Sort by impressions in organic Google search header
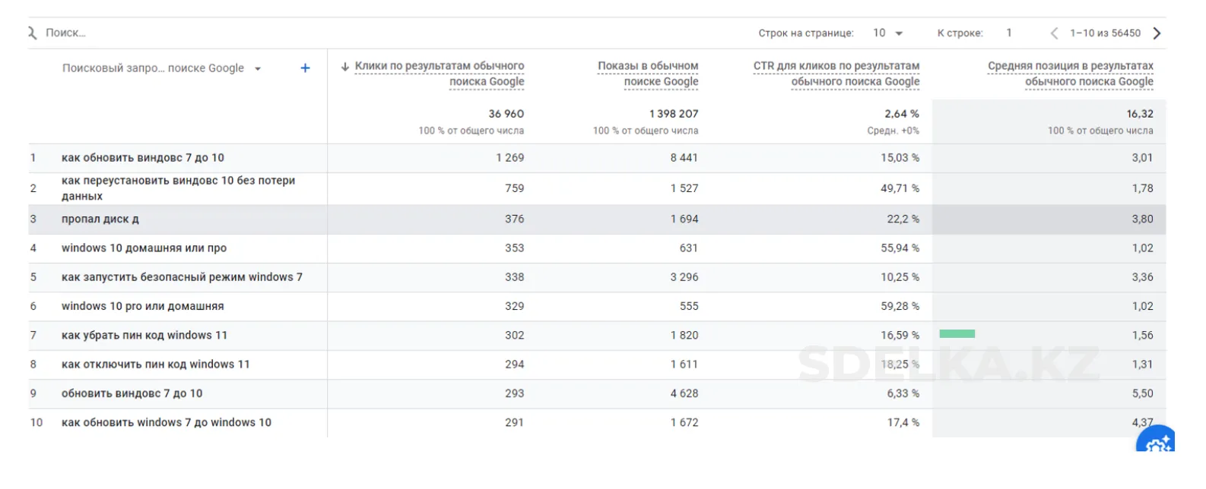Image resolution: width=1206 pixels, height=489 pixels. [x=648, y=74]
